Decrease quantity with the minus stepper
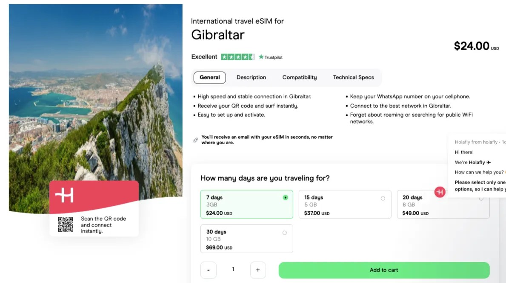 208,270
